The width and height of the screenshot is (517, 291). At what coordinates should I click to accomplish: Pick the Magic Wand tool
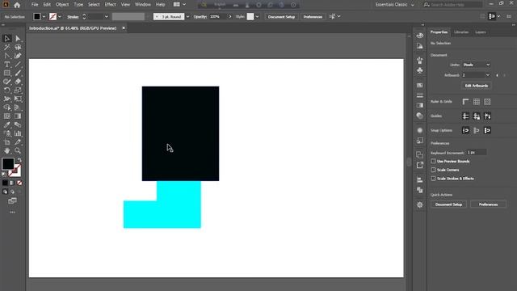7,47
